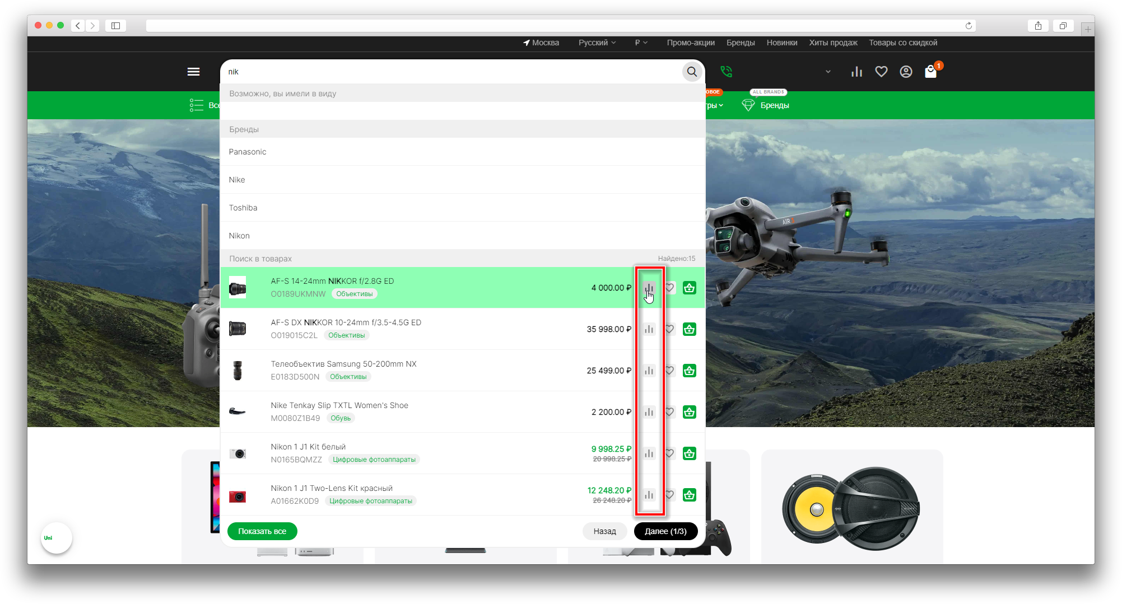Open the Uni chat widget
The width and height of the screenshot is (1122, 604).
click(57, 538)
